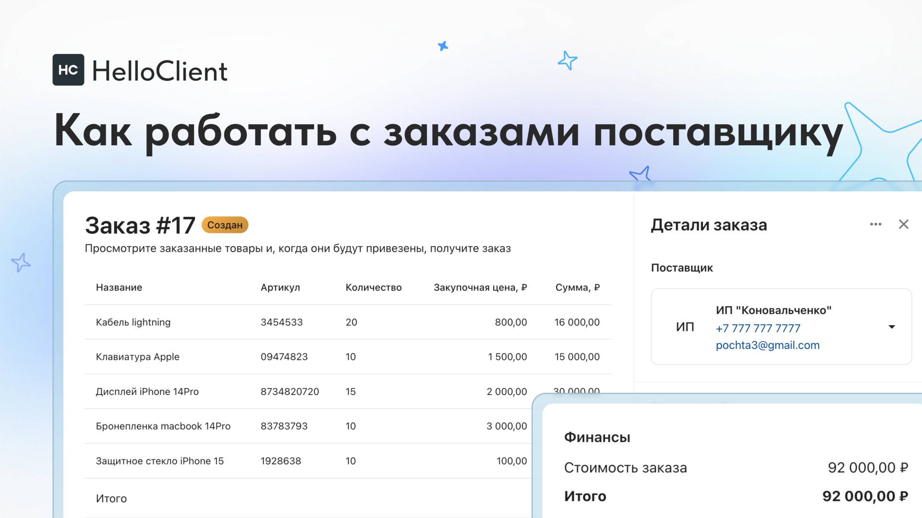
Task: Click the Название column header
Action: coord(119,287)
